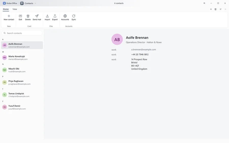The image size is (229, 143).
Task: Click into the Search contacts field
Action: click(x=22, y=33)
